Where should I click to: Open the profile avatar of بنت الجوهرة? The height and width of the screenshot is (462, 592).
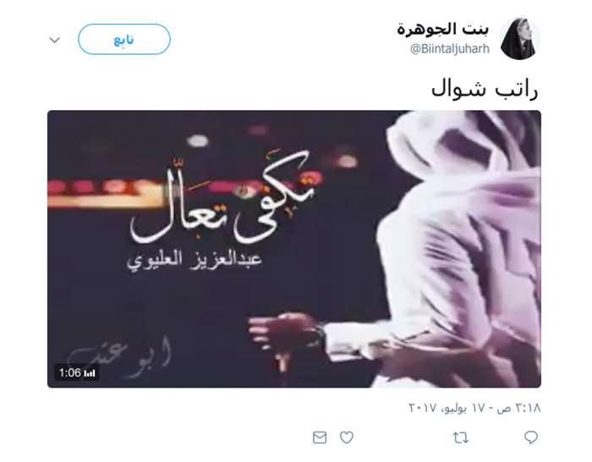click(521, 39)
